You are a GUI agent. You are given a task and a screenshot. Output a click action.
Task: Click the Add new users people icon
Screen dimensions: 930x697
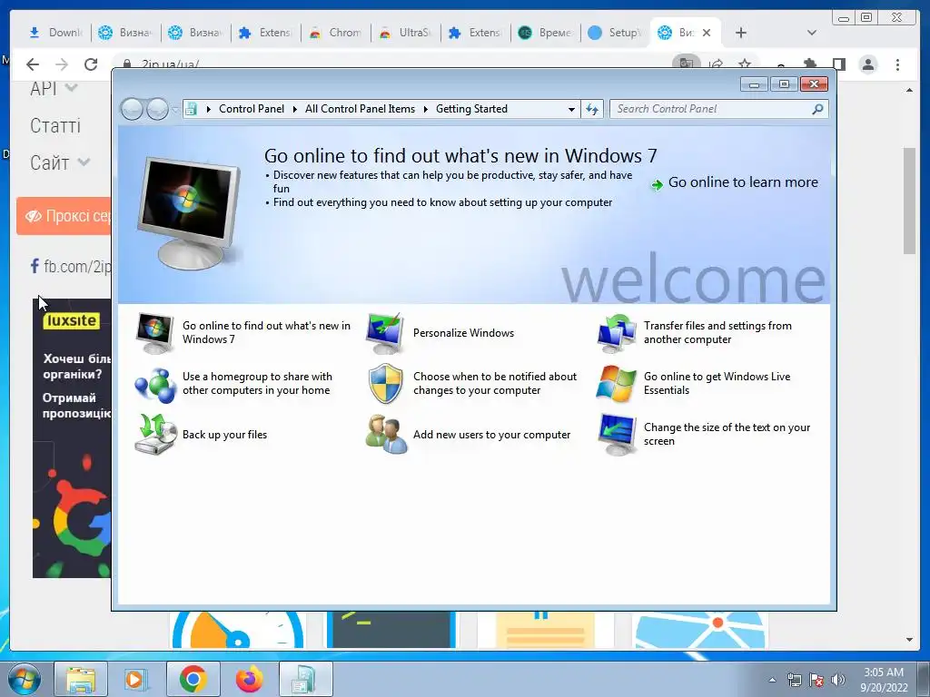point(386,435)
